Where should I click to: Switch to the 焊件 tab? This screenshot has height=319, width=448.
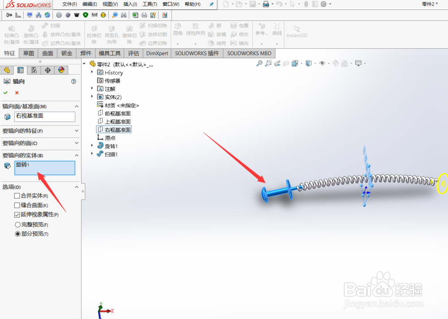(86, 53)
